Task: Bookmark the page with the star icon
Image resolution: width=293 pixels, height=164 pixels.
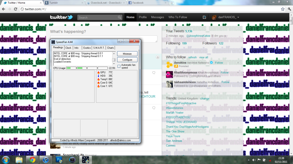Action: [283, 9]
